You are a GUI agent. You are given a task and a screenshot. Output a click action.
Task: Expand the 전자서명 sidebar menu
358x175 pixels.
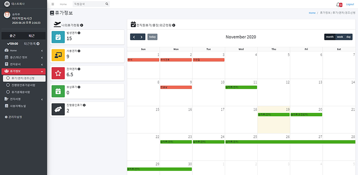click(x=24, y=99)
